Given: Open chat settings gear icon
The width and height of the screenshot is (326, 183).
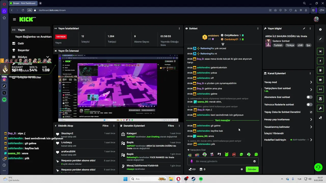Looking at the screenshot, I should coord(242,169).
